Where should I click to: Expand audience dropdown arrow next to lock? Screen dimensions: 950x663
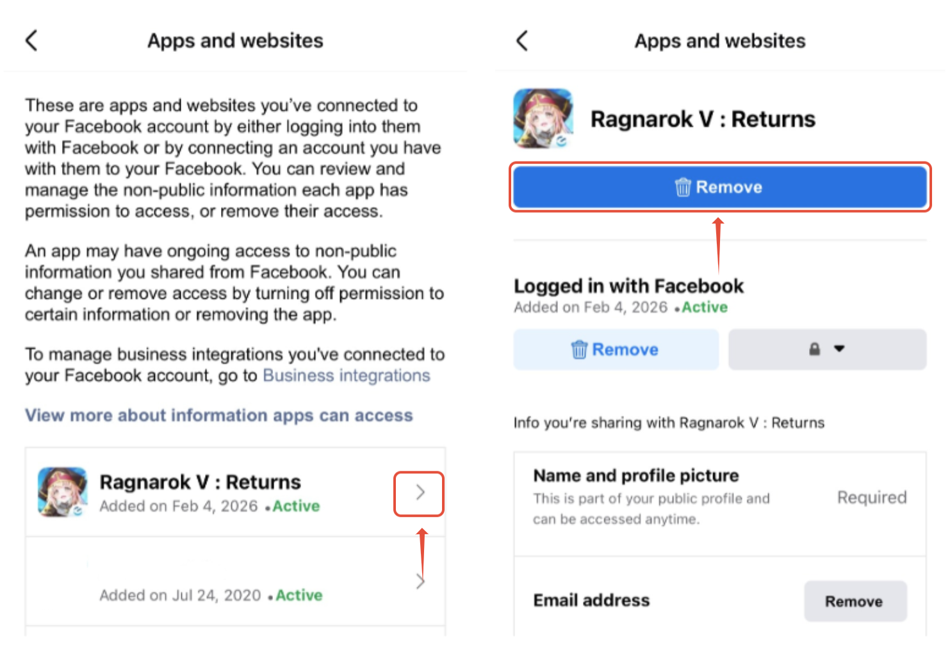[x=839, y=349]
